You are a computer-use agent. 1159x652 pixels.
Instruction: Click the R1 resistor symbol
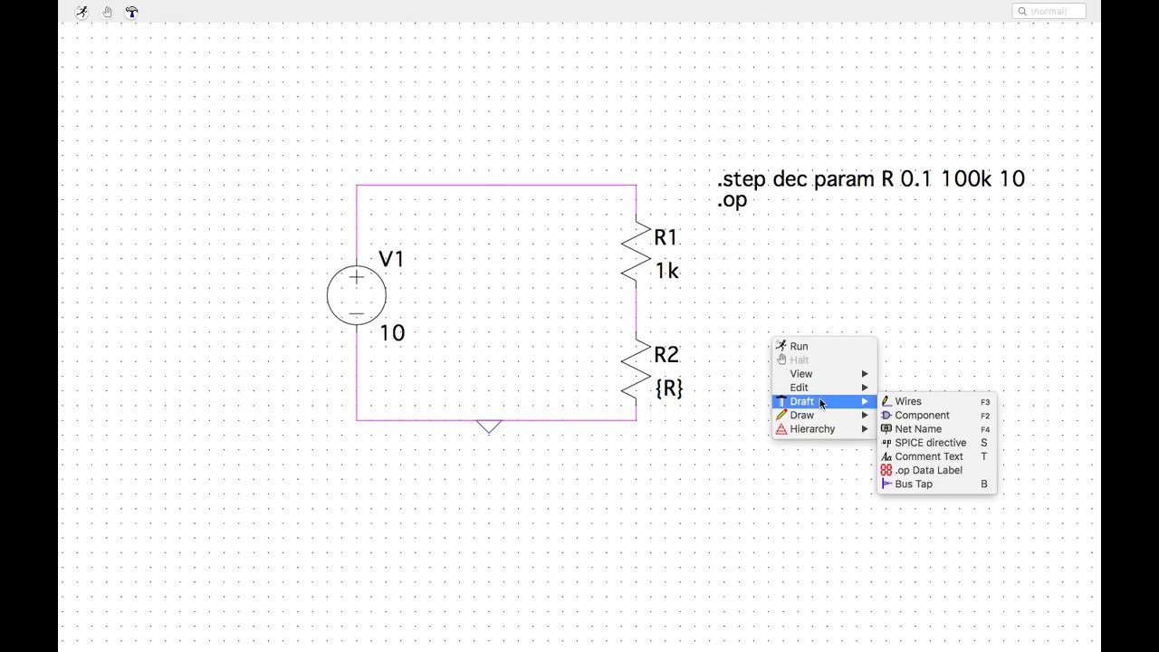click(x=637, y=254)
